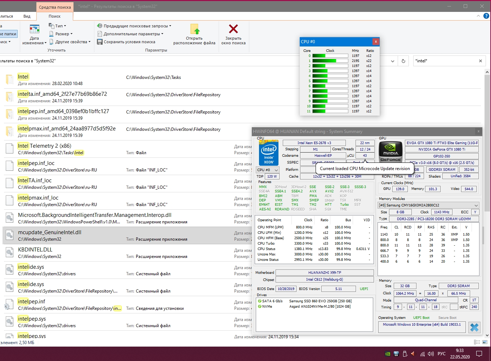Click the РУС language indicator
Screen dimensions: 491x361
pos(441,354)
